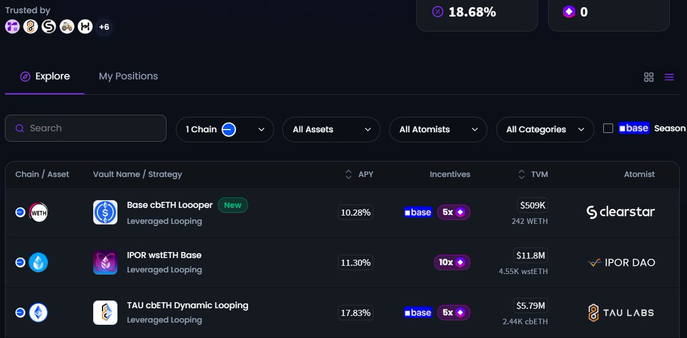The height and width of the screenshot is (338, 687).
Task: Open the All Atomists filter dropdown
Action: pos(438,129)
